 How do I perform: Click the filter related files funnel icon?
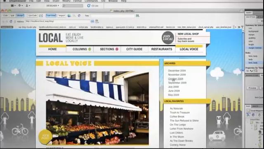coord(242,27)
